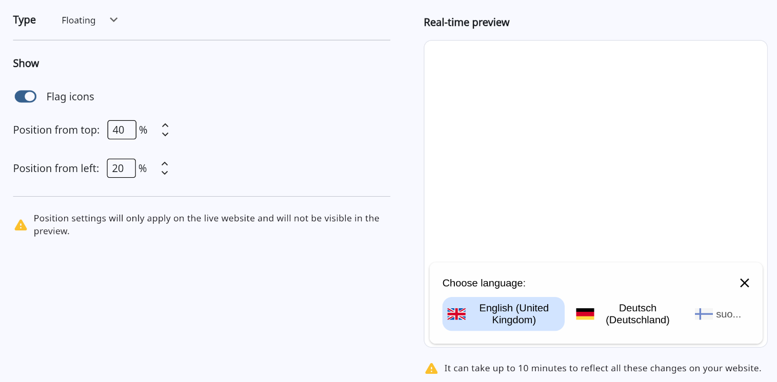This screenshot has height=382, width=777.
Task: Click warning icon beside 10 minutes notice
Action: click(431, 369)
